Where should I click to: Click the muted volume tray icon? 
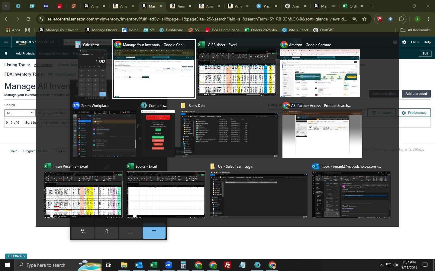point(396,265)
